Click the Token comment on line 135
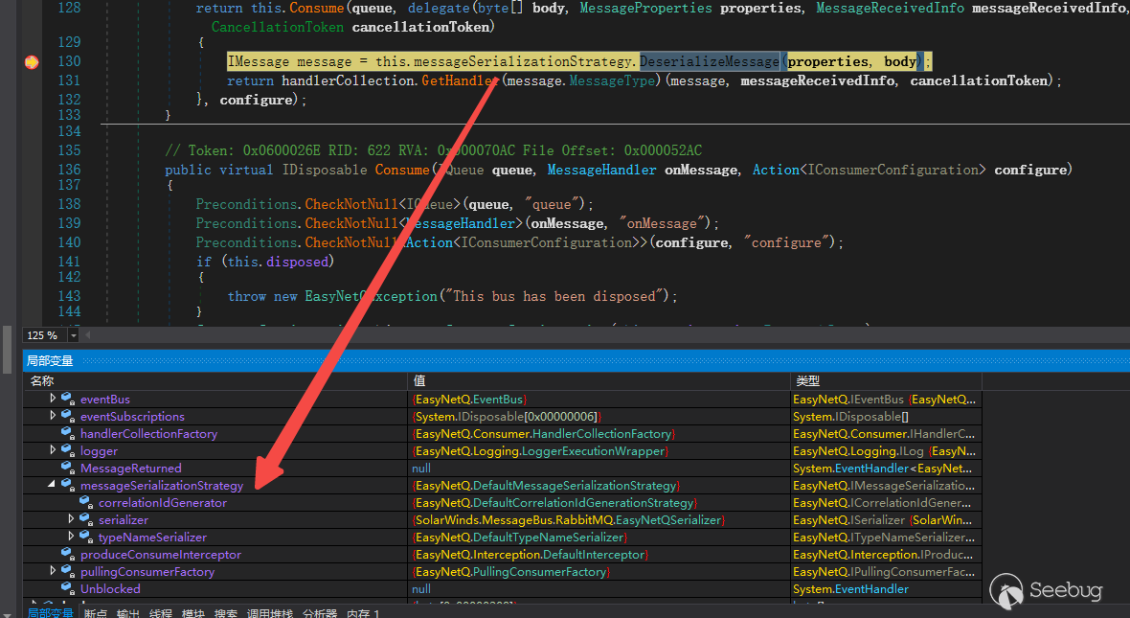The width and height of the screenshot is (1130, 618). 433,150
